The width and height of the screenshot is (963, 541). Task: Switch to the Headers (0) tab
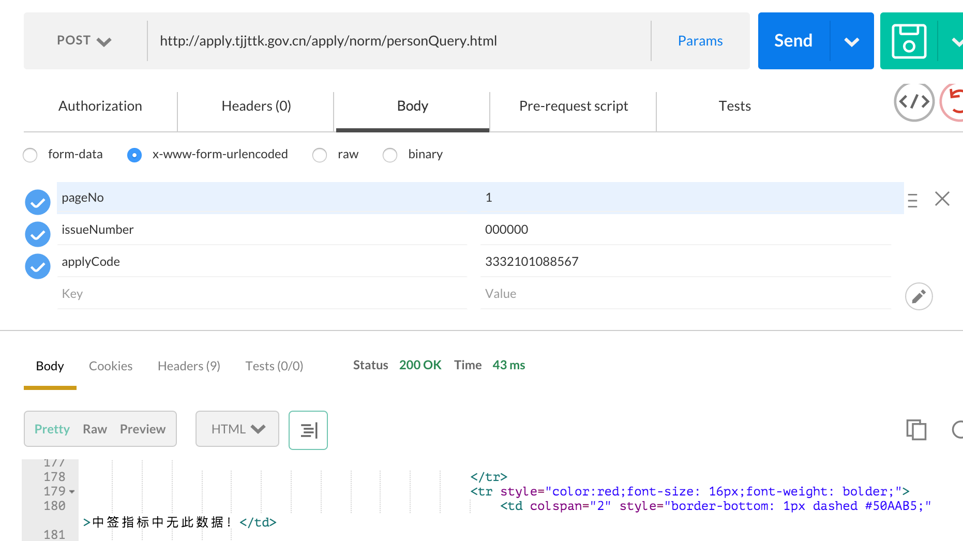pyautogui.click(x=257, y=106)
